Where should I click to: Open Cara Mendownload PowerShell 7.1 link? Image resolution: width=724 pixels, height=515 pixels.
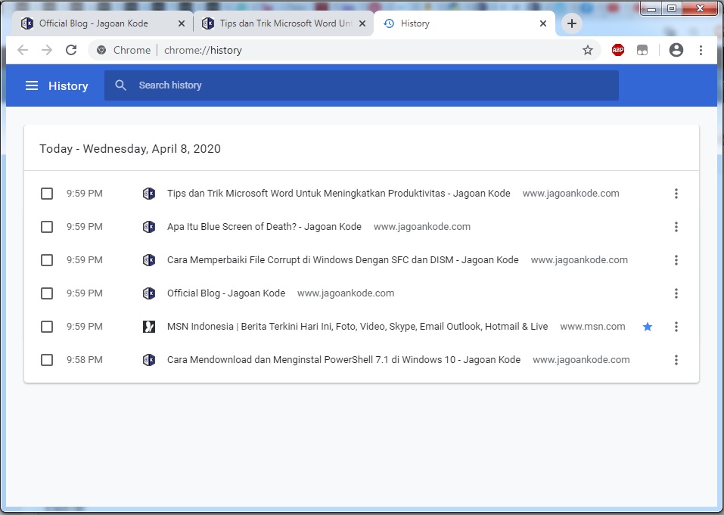(x=343, y=359)
